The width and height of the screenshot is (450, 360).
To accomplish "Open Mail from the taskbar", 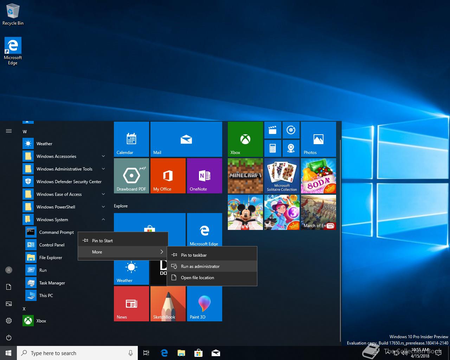I will (x=216, y=353).
